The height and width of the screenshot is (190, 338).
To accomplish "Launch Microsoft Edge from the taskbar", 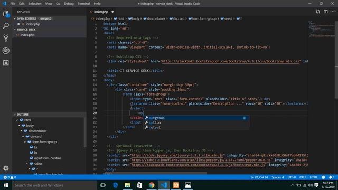I will [x=115, y=185].
